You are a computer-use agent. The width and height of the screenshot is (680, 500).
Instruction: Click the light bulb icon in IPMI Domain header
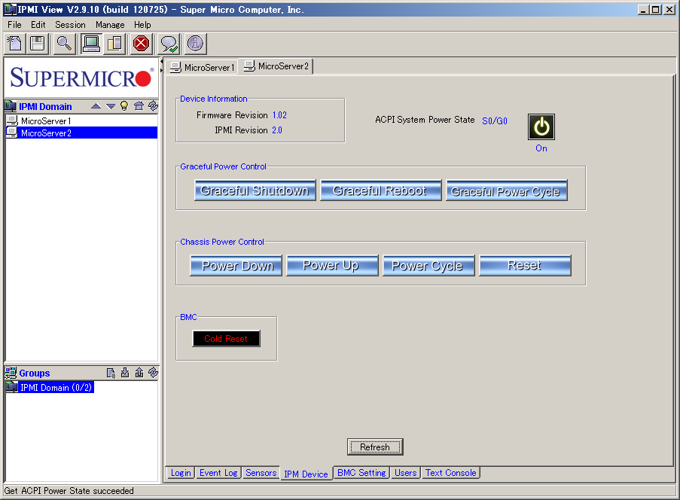coord(124,106)
